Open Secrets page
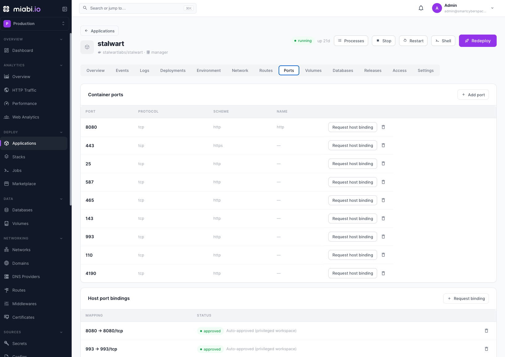The width and height of the screenshot is (505, 357). pyautogui.click(x=34, y=344)
